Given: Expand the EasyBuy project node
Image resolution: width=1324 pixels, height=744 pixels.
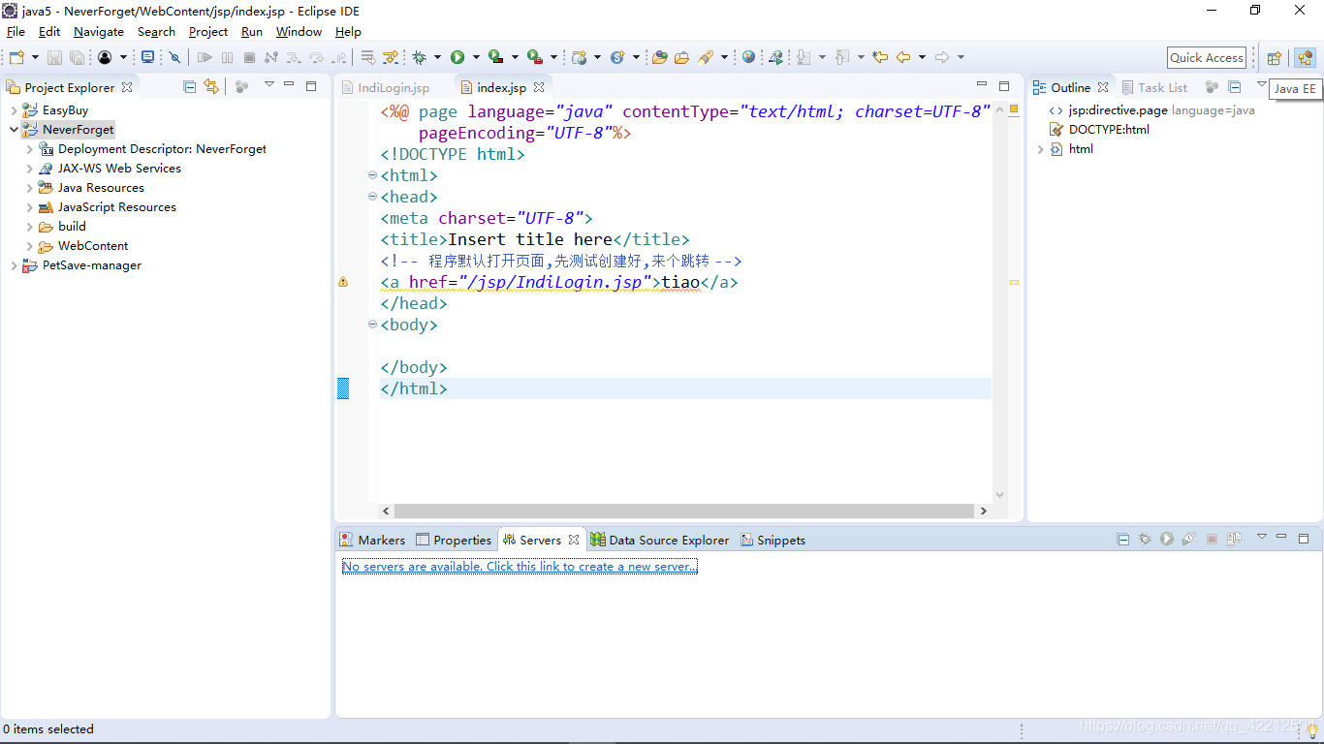Looking at the screenshot, I should coord(14,110).
